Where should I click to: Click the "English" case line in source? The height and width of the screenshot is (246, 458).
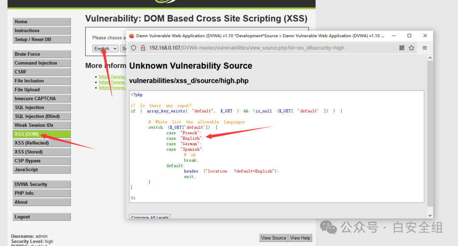coord(185,138)
